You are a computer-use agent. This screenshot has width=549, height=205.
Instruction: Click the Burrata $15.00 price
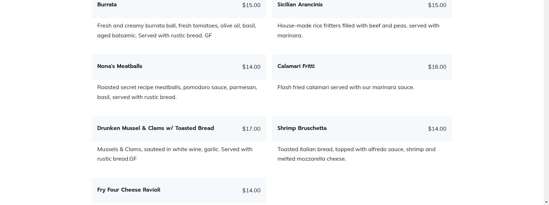tap(251, 5)
